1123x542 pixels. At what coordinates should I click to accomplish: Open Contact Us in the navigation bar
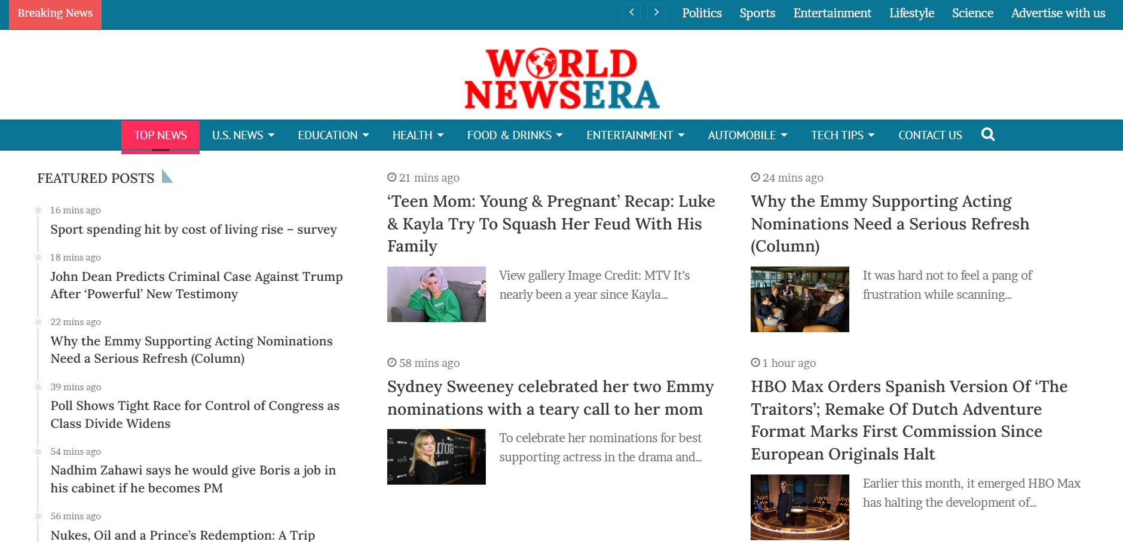click(930, 135)
